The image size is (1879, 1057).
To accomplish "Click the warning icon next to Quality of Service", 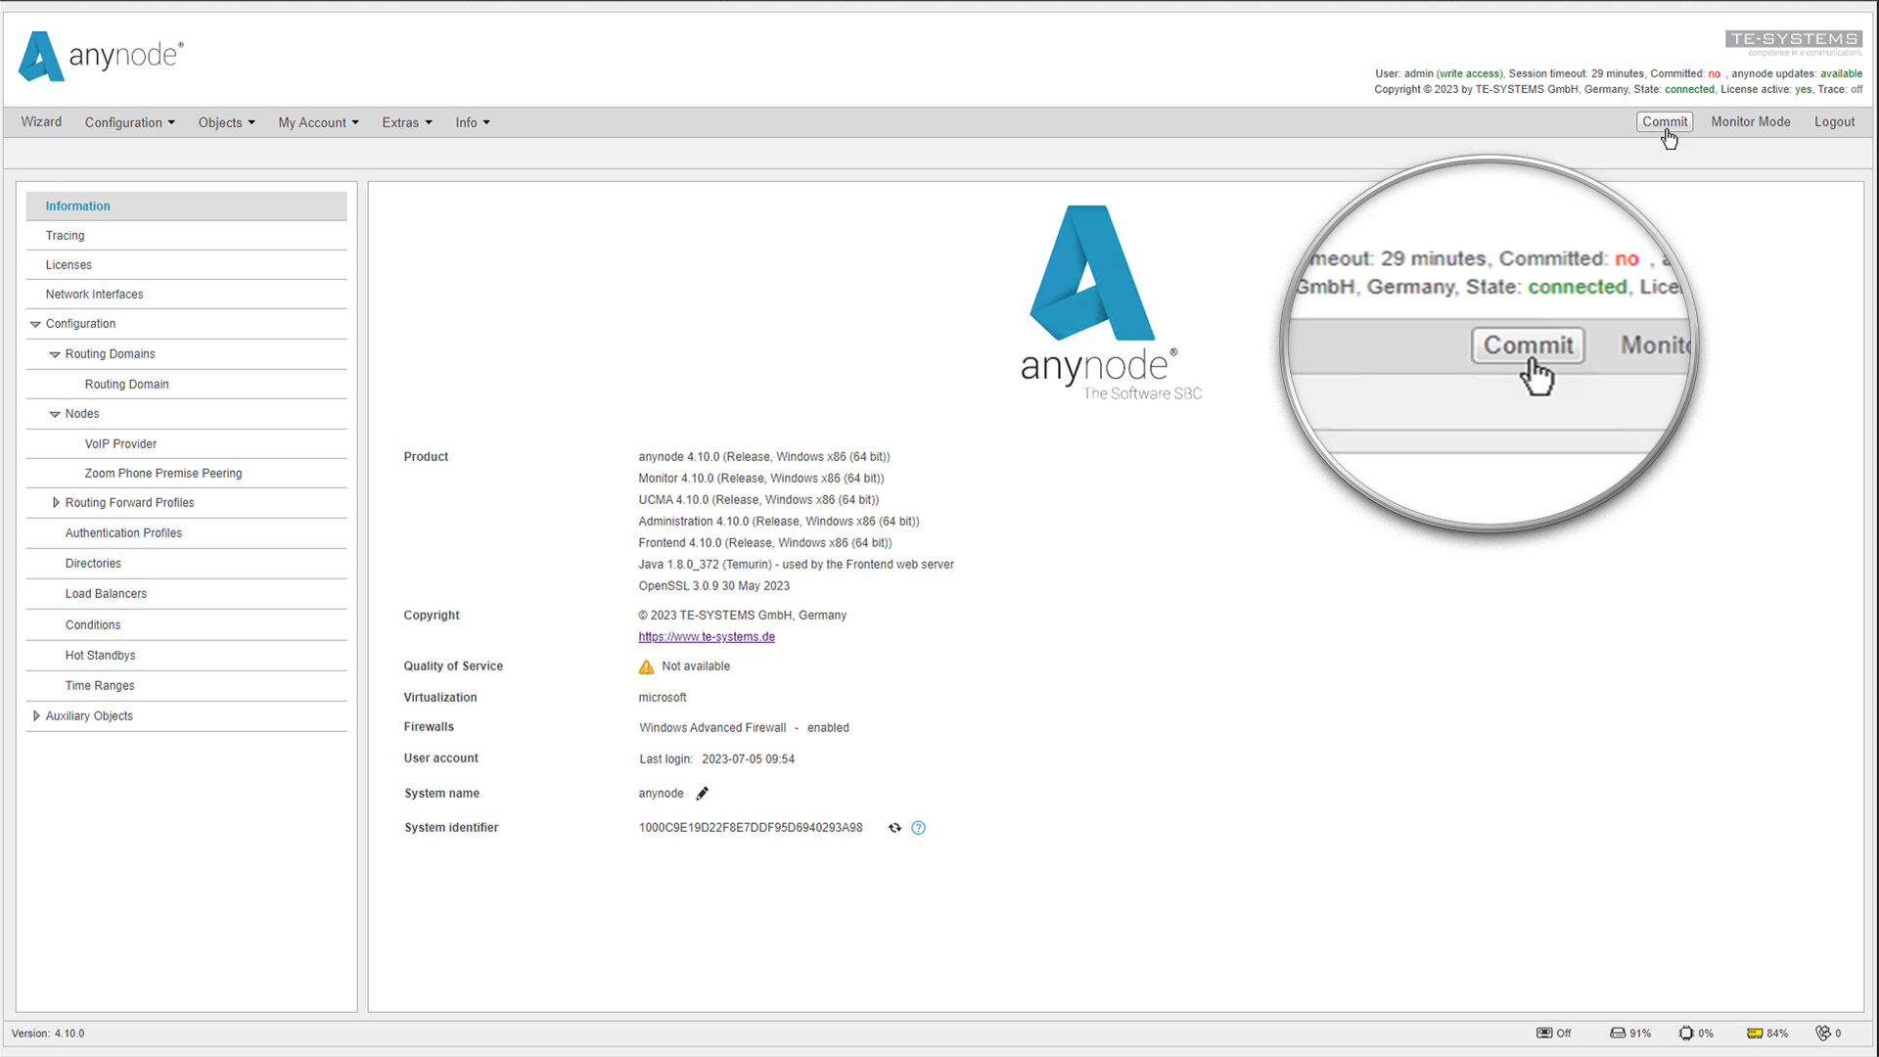I will [x=645, y=666].
